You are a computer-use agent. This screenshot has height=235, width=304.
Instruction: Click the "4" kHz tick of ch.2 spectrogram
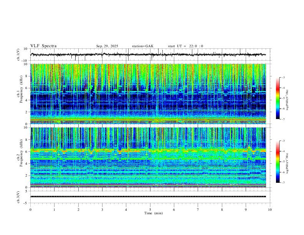coord(27,164)
